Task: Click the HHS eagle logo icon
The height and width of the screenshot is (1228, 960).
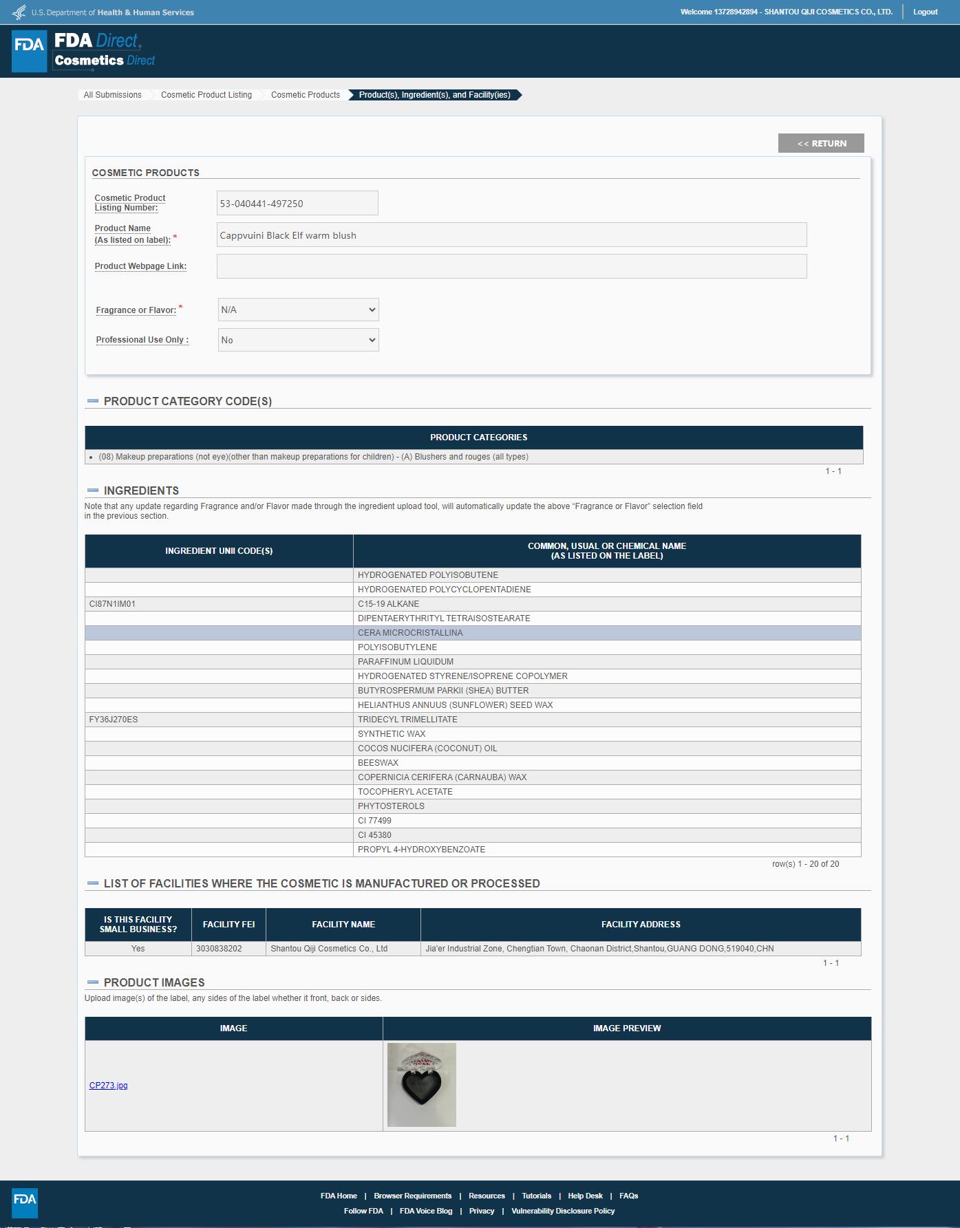Action: pos(19,12)
